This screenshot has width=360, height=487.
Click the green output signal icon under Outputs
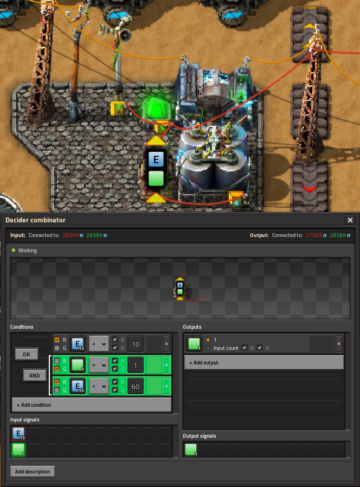tap(194, 344)
